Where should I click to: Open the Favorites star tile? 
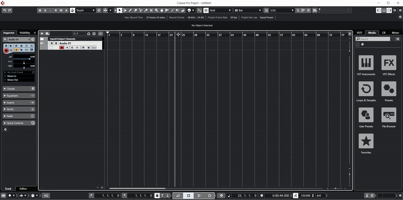(366, 141)
